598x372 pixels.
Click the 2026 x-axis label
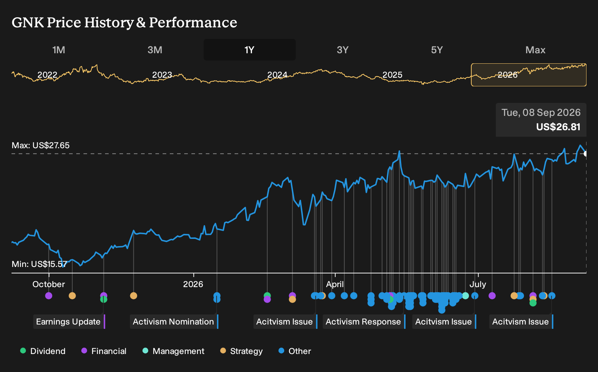pos(193,284)
